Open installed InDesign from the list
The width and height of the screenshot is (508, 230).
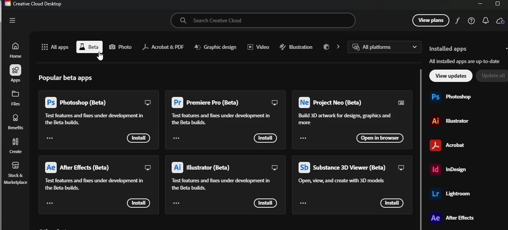pos(448,170)
